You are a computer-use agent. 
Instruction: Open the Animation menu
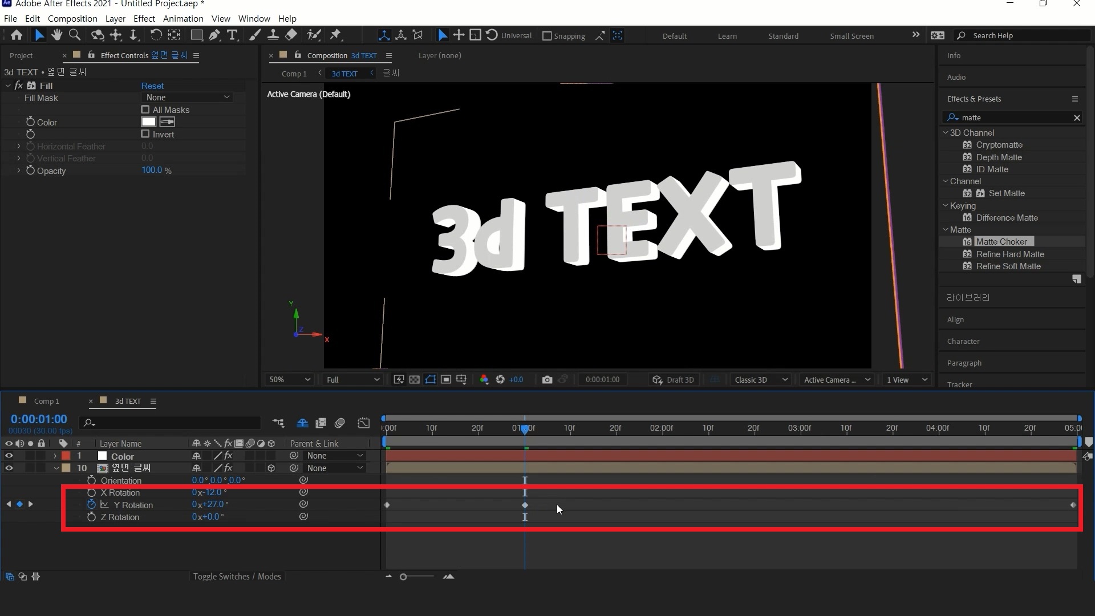[x=182, y=18]
